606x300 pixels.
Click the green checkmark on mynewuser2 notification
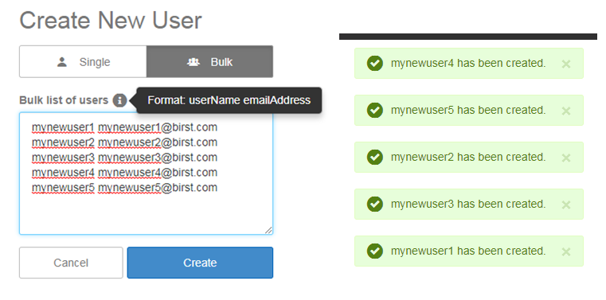coord(374,157)
